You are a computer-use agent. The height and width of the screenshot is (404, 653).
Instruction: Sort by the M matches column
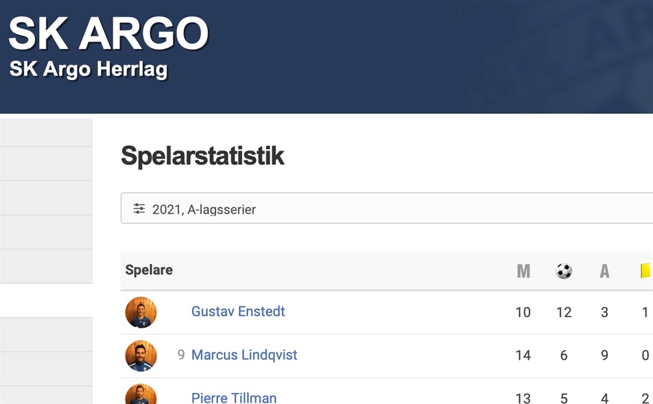pyautogui.click(x=524, y=271)
